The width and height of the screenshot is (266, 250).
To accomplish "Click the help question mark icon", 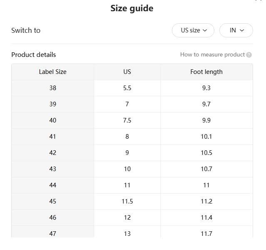I will [x=249, y=55].
